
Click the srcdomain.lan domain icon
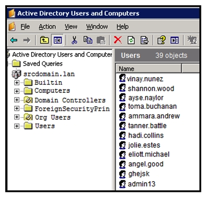pyautogui.click(x=16, y=74)
